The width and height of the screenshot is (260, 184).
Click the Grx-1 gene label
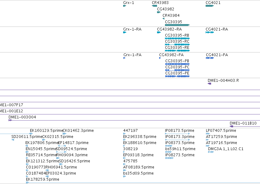[x=129, y=3]
